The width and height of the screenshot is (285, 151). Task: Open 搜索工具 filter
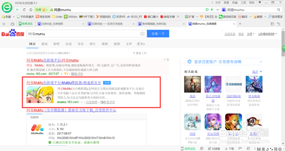[140, 53]
